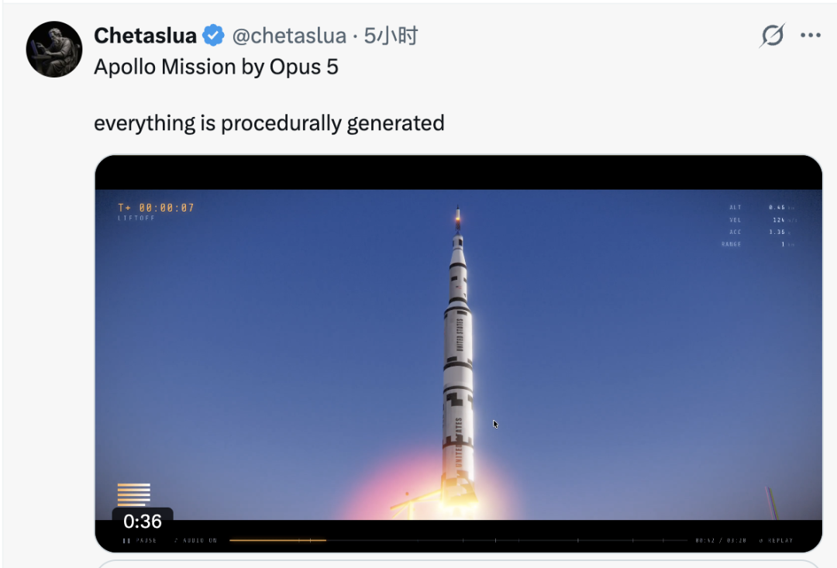This screenshot has height=568, width=837.
Task: Open the @chetaslua handle link
Action: 289,36
